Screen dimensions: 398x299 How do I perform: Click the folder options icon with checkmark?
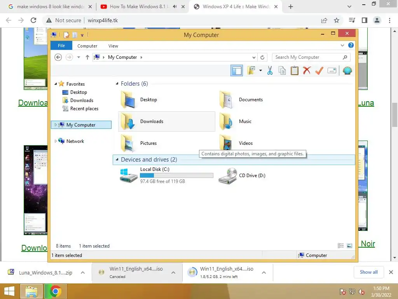click(251, 70)
